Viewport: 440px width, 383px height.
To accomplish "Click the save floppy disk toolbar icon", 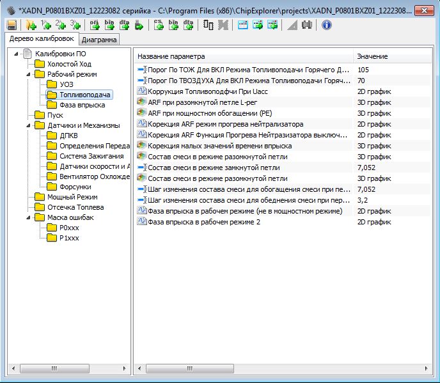I will (x=12, y=25).
